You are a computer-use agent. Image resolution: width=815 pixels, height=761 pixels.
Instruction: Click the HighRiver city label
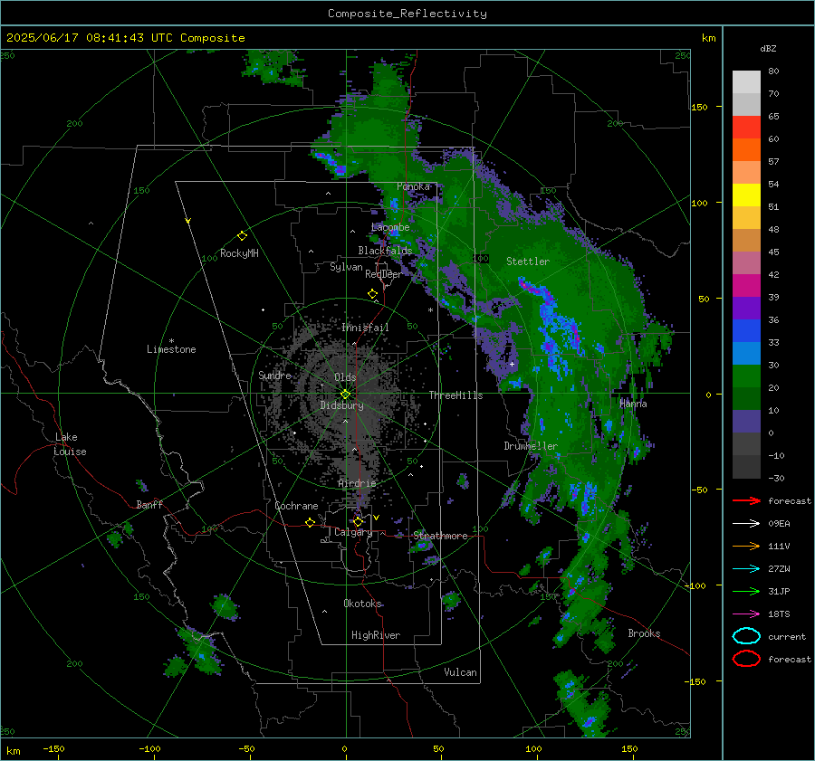376,635
